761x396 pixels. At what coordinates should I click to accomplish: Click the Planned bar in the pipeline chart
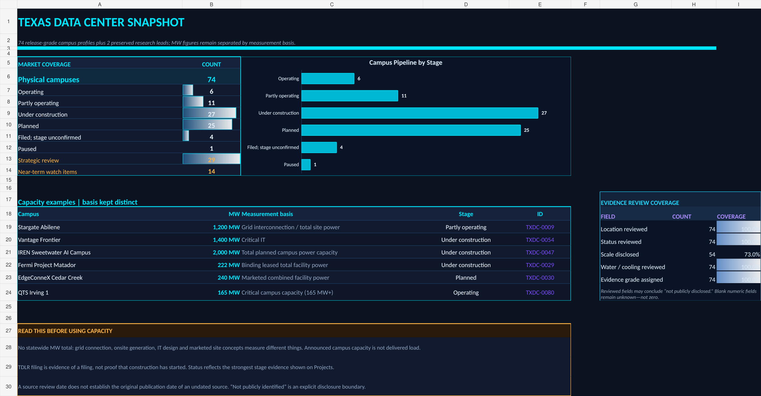click(x=411, y=130)
